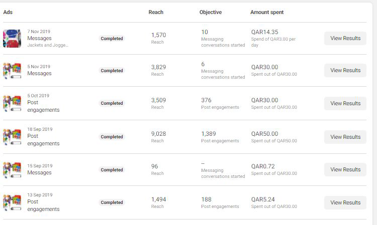View Results for the 13 Sep 2019 ad
Image resolution: width=377 pixels, height=225 pixels.
point(345,202)
